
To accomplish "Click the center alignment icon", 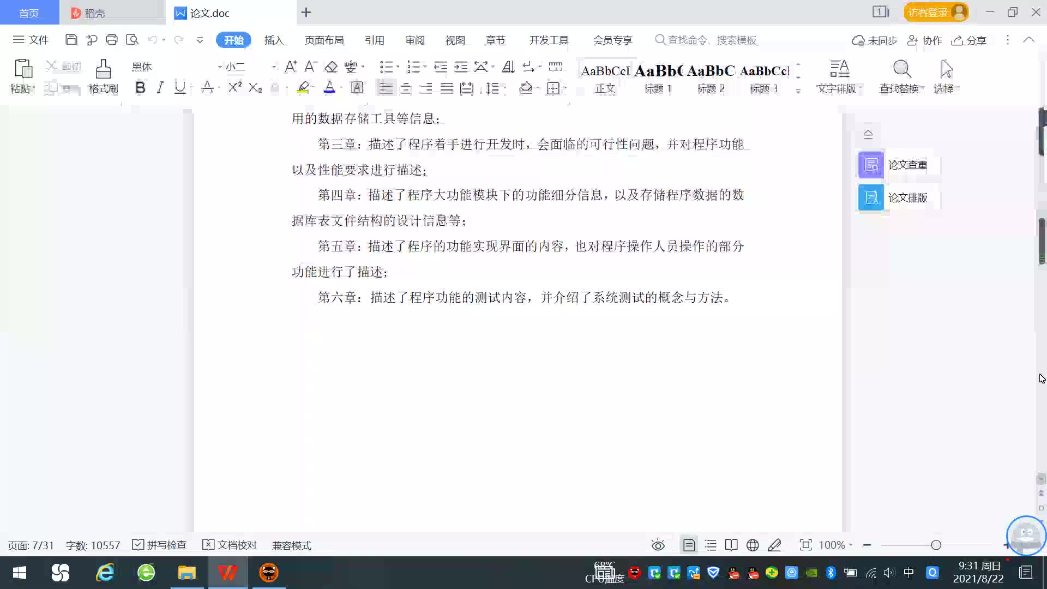I will click(406, 88).
